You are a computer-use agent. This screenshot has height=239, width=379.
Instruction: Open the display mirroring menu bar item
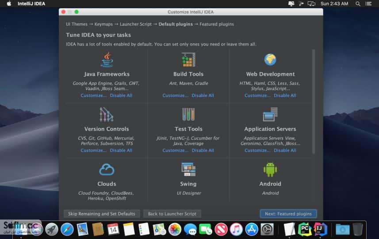[x=311, y=4]
